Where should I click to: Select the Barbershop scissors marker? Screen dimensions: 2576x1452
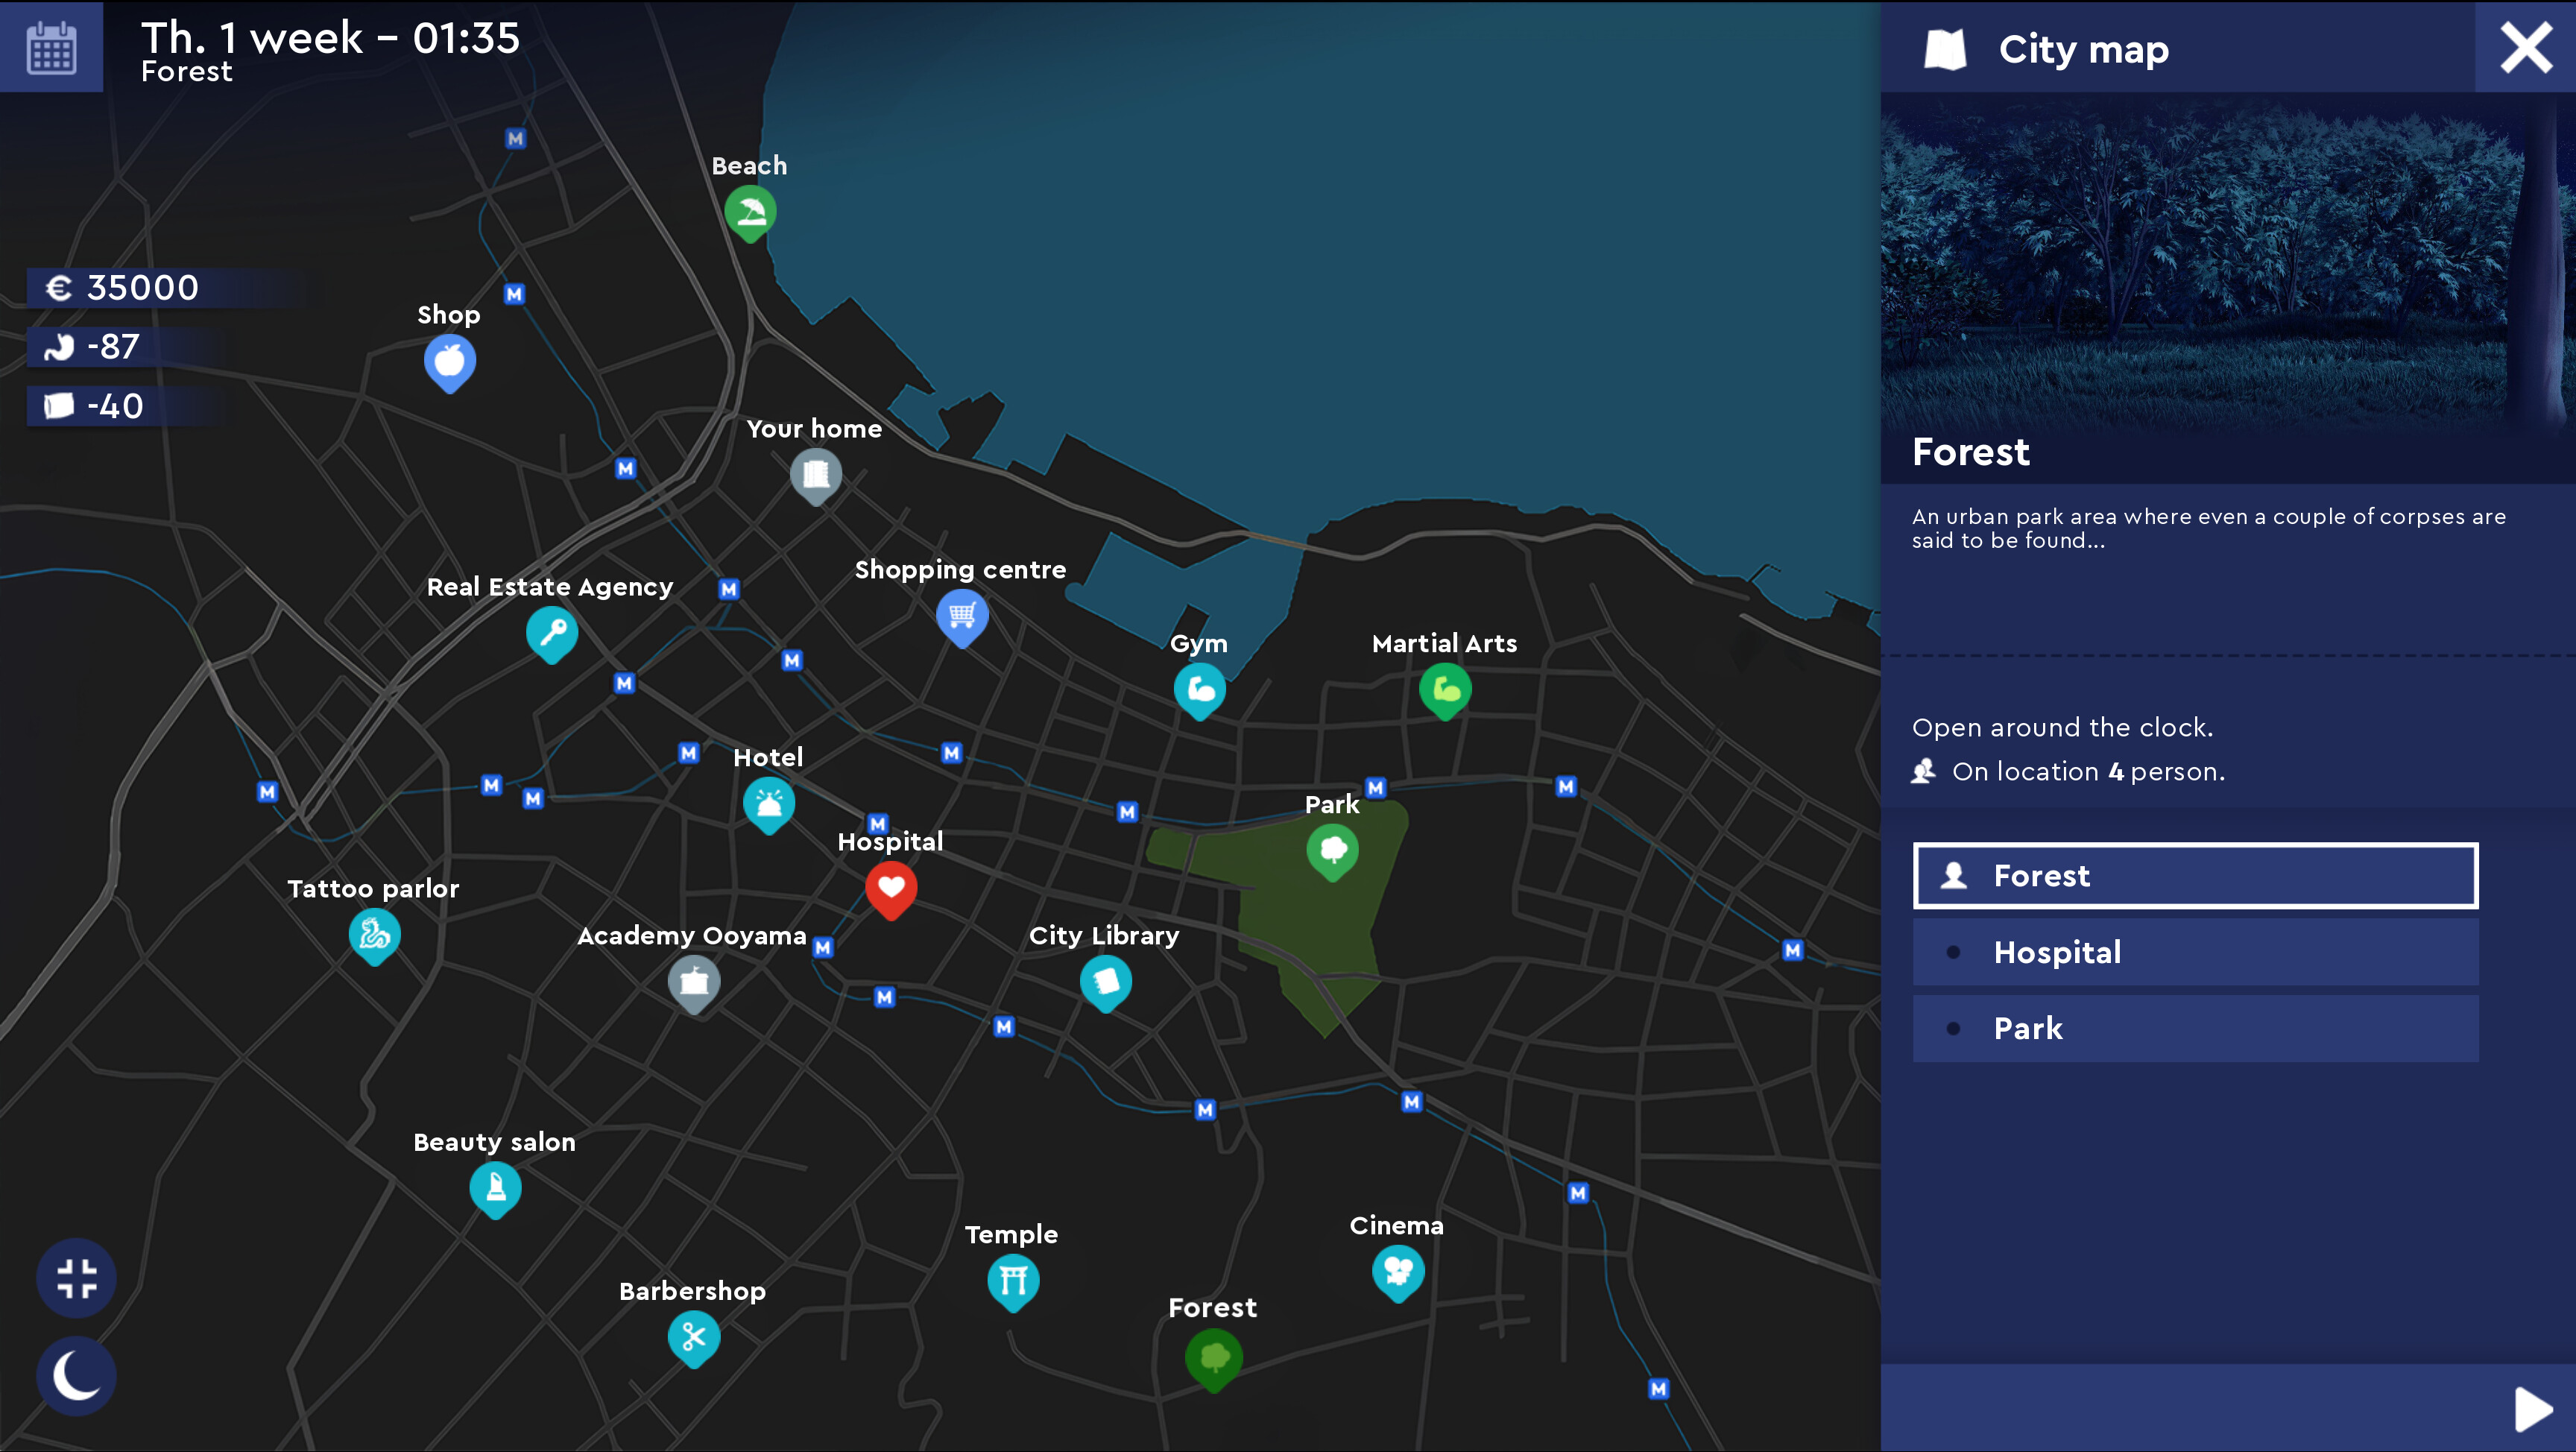[694, 1338]
